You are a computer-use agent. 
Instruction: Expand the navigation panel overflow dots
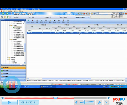(25, 79)
